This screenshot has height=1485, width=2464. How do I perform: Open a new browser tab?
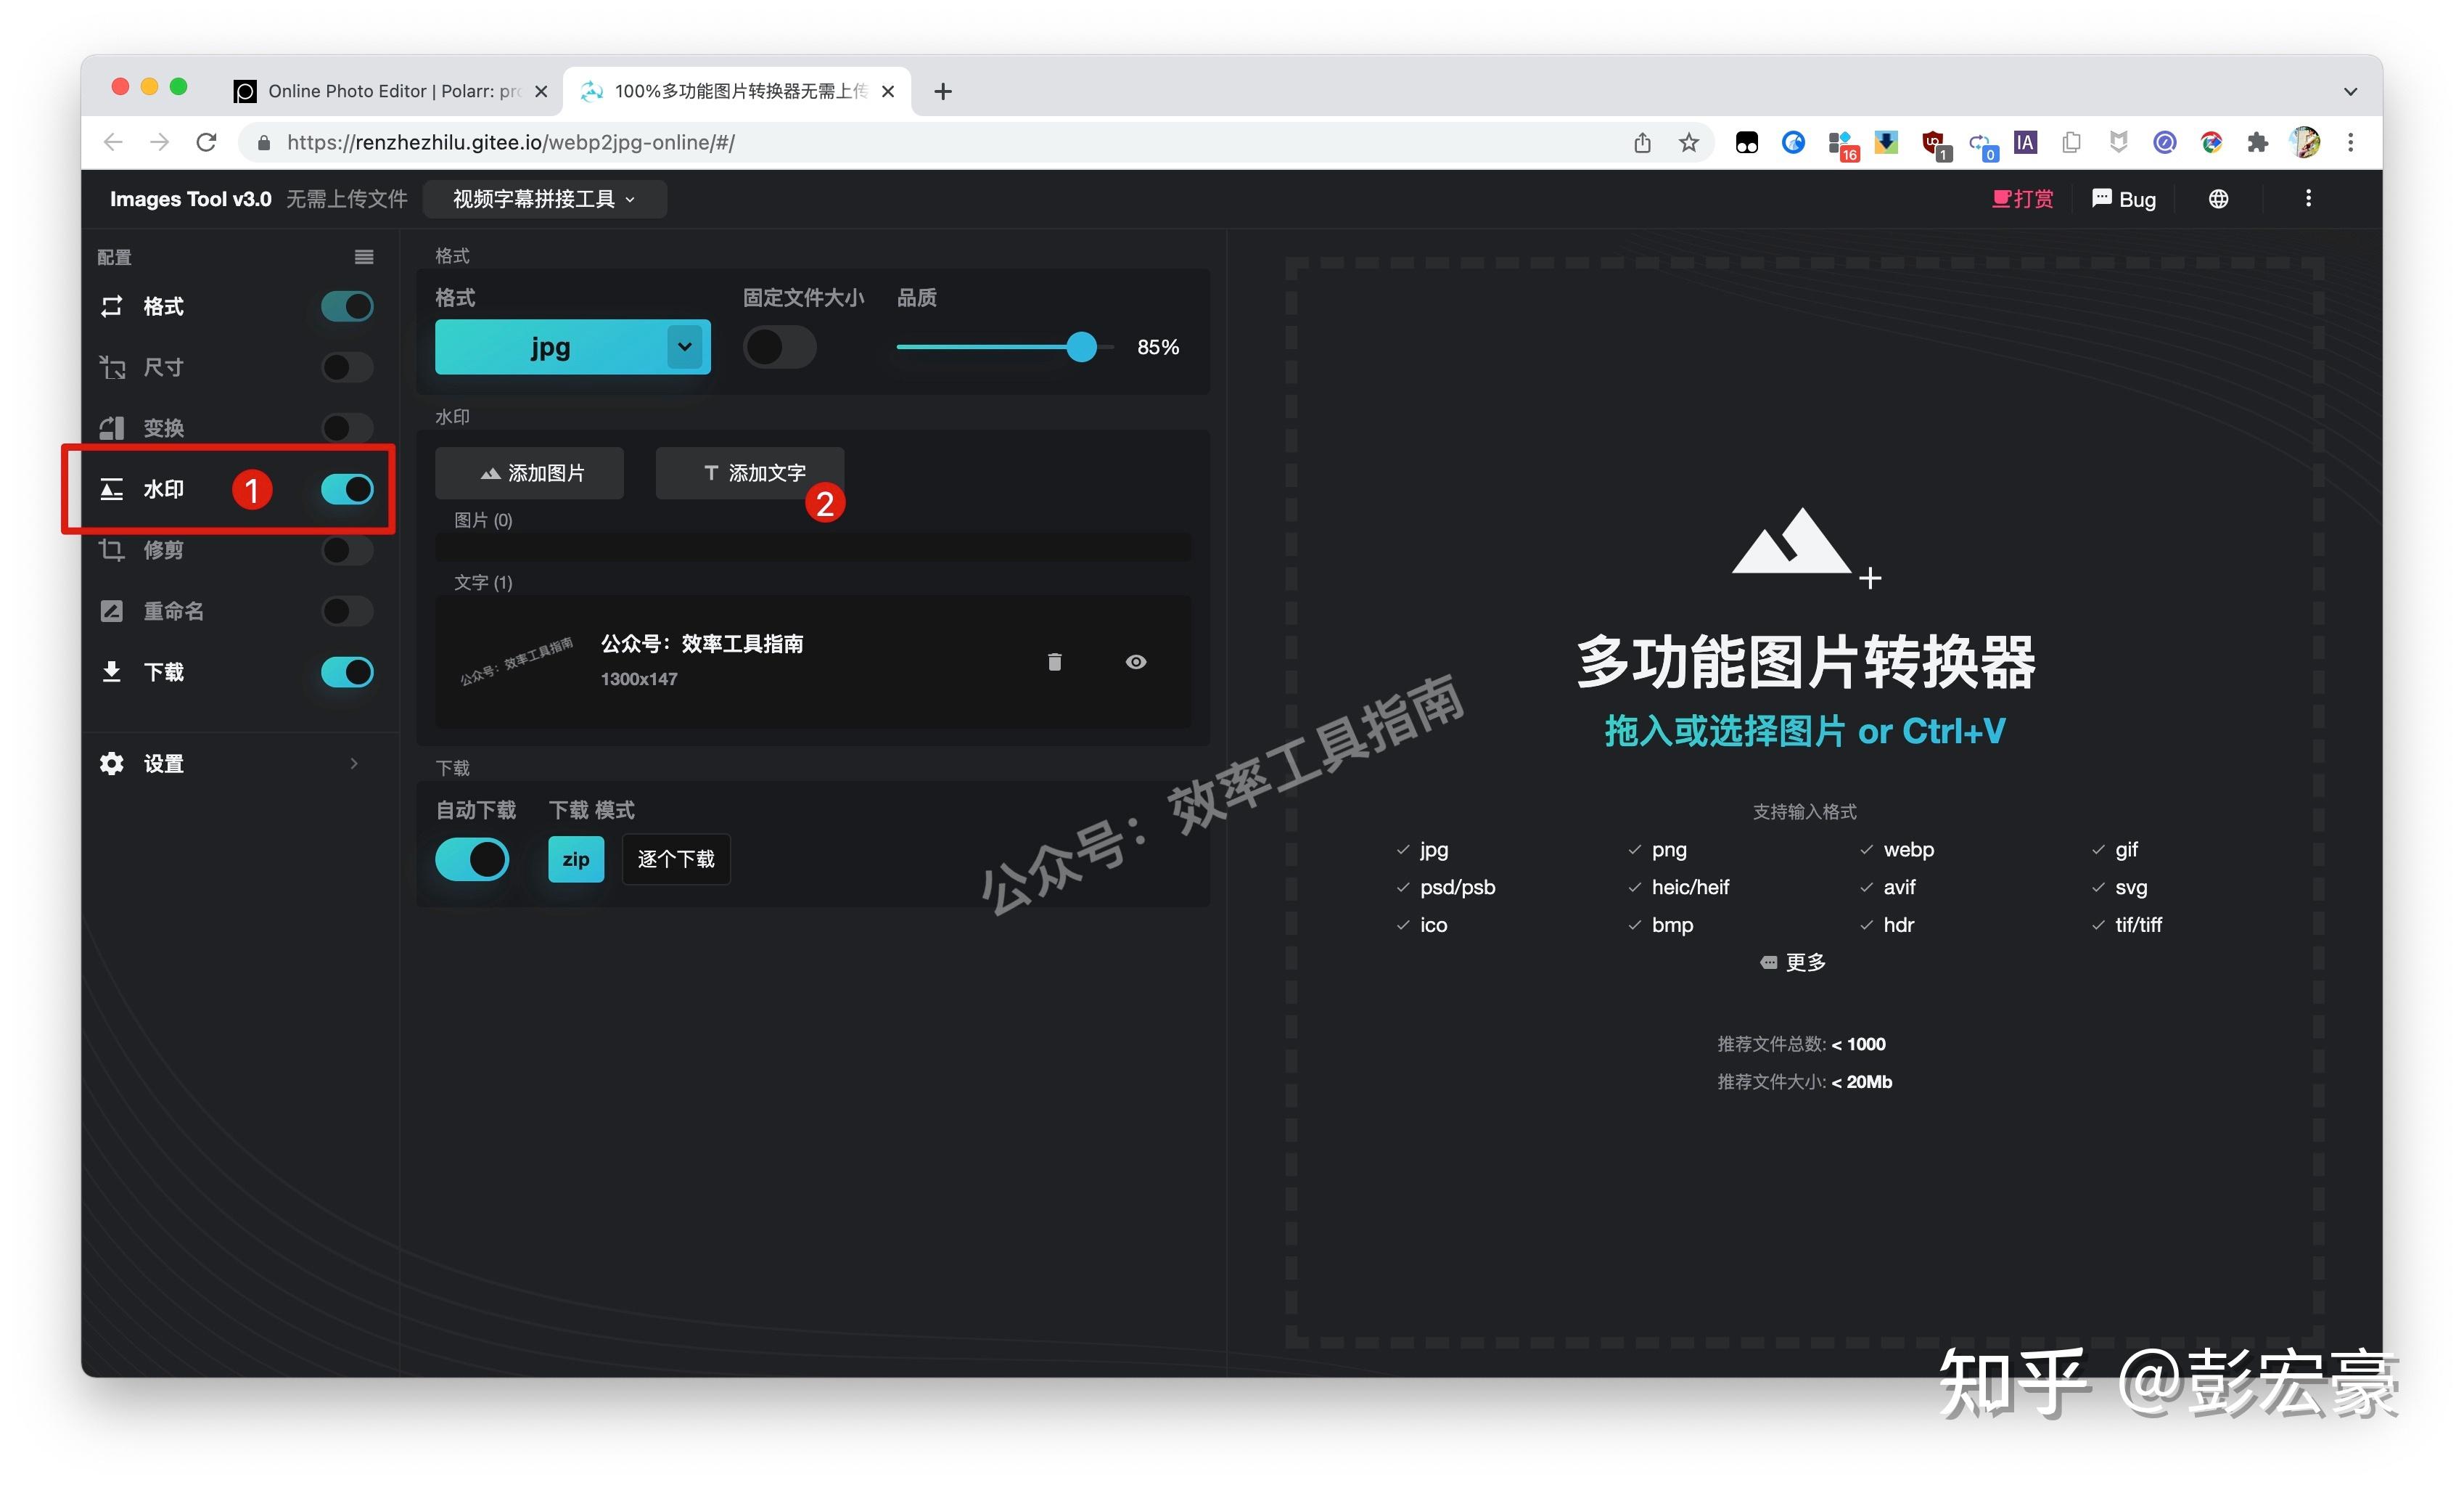(x=942, y=91)
